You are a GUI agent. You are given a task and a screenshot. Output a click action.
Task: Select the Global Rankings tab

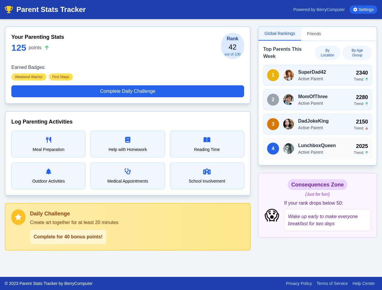279,33
